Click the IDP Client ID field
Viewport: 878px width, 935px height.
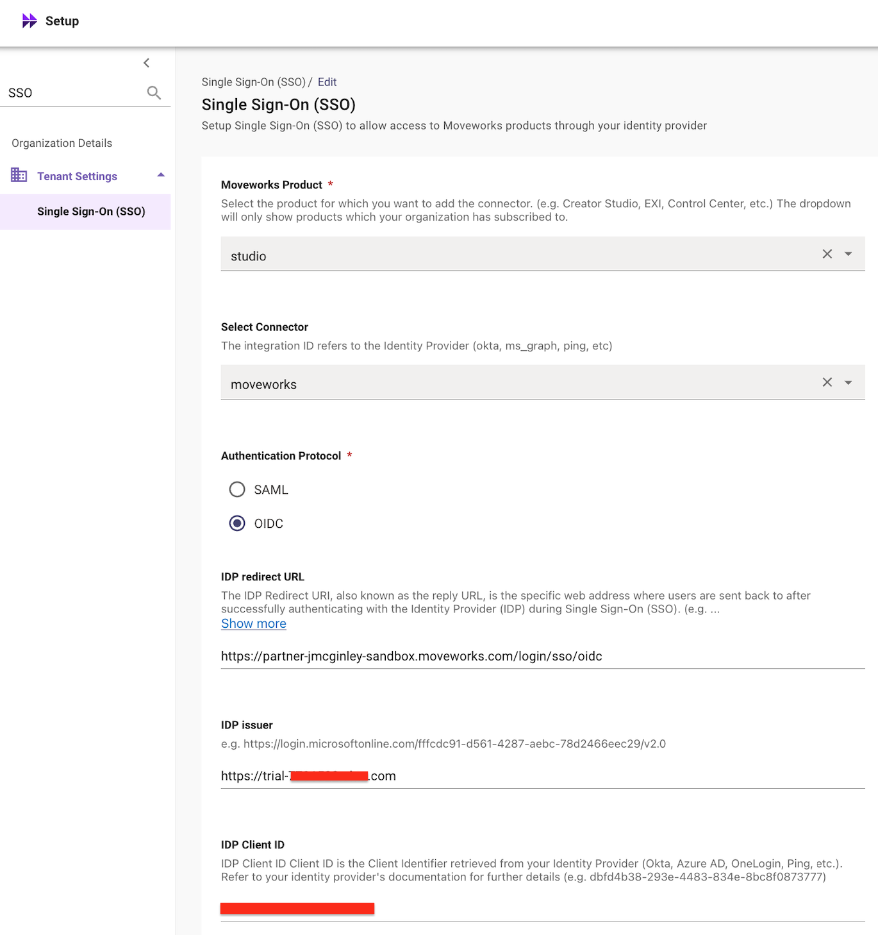point(542,908)
